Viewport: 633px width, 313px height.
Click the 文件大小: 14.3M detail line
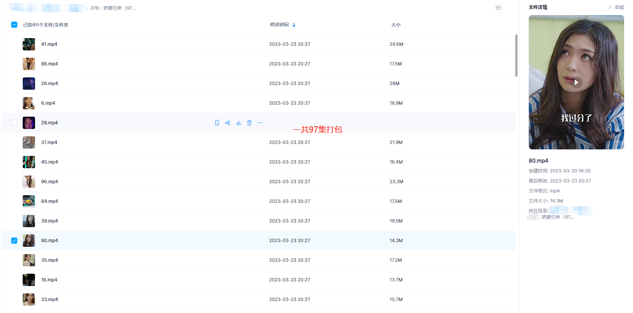coord(546,201)
